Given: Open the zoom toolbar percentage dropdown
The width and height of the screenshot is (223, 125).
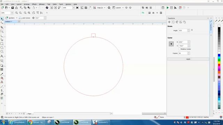Looking at the screenshot, I should point(12,13).
